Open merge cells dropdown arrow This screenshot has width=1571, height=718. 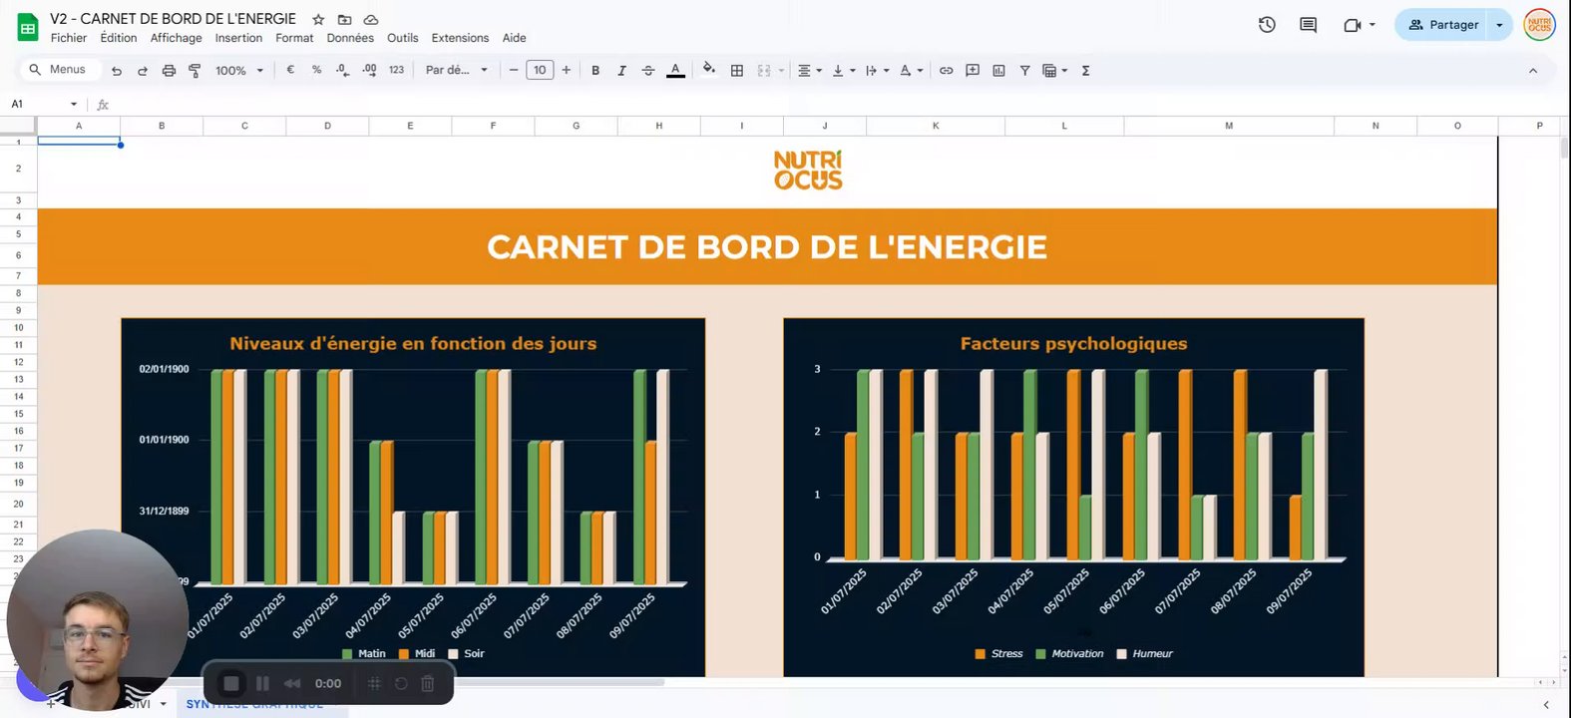[781, 71]
